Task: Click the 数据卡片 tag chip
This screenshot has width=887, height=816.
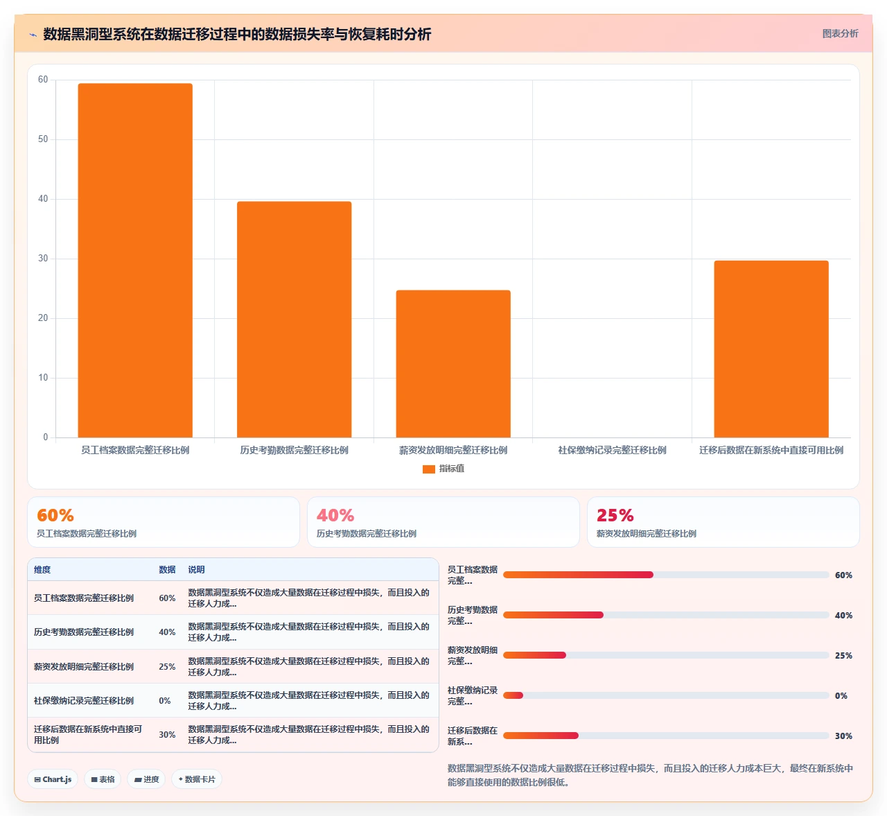Action: click(197, 779)
